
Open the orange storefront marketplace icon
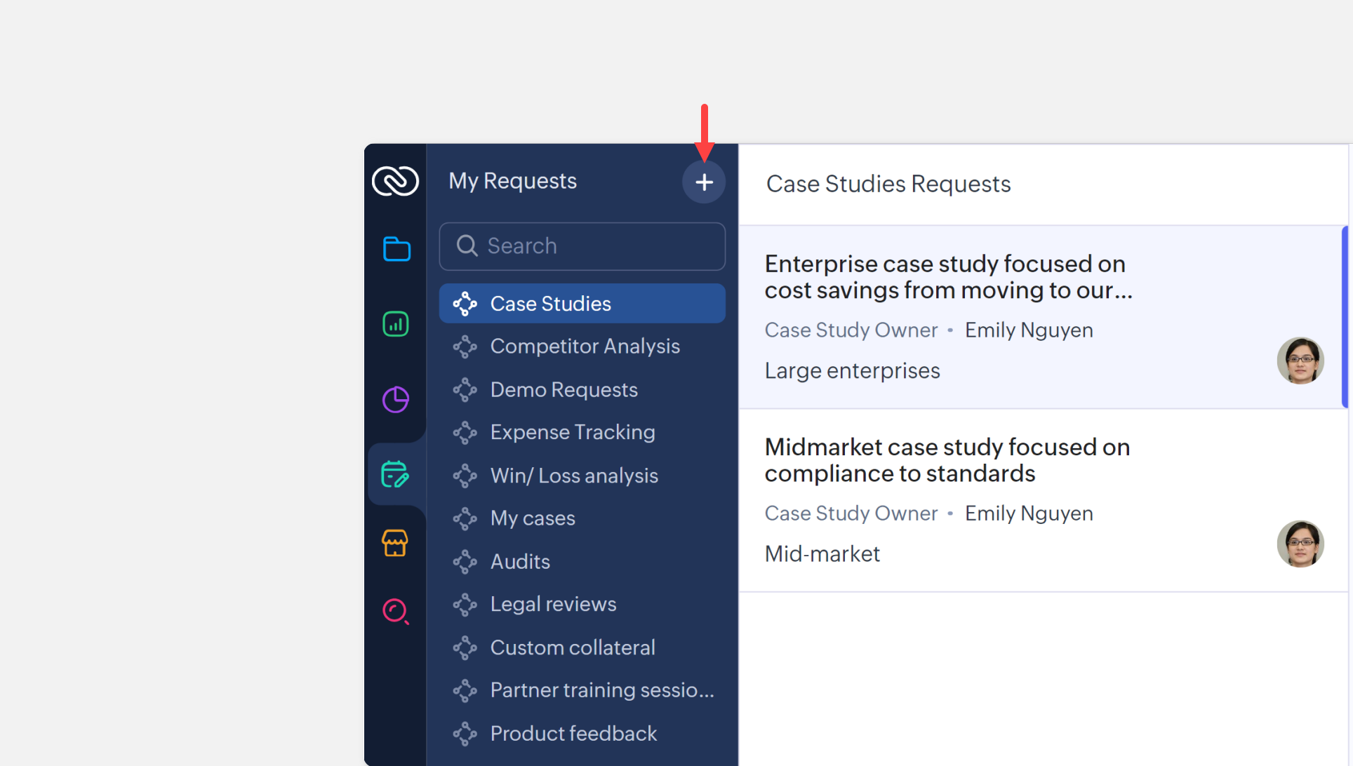pos(395,543)
